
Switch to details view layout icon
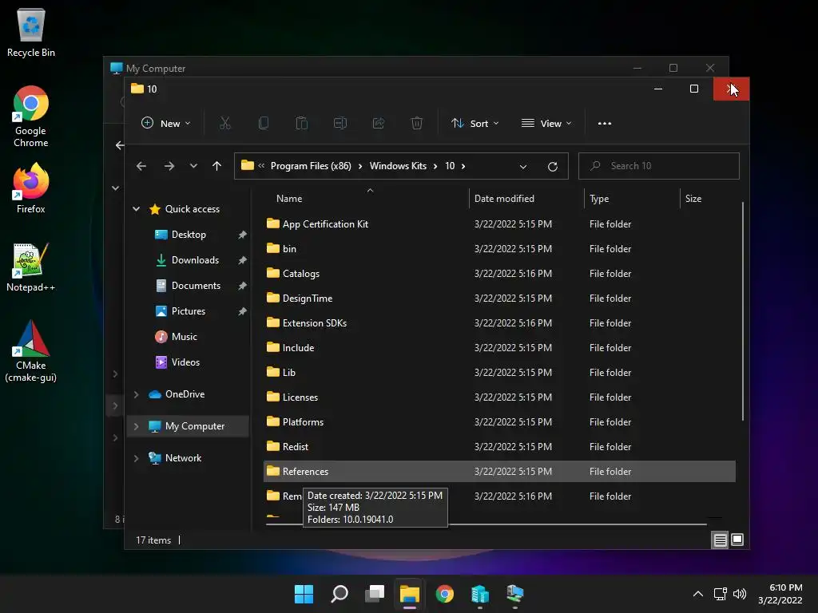tap(720, 540)
